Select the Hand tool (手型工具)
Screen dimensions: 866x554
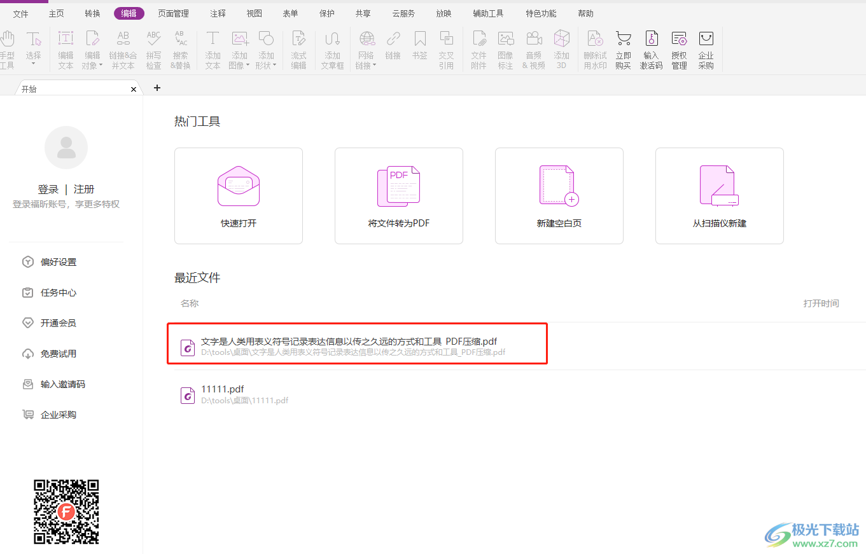click(x=7, y=49)
